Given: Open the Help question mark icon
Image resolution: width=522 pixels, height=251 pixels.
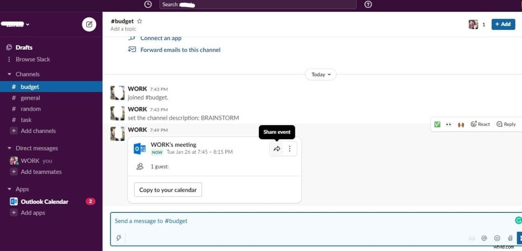Looking at the screenshot, I should (368, 5).
